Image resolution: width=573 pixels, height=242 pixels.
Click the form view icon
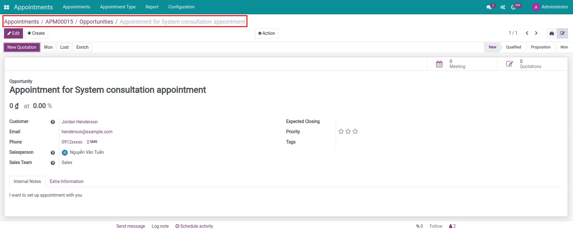(562, 33)
